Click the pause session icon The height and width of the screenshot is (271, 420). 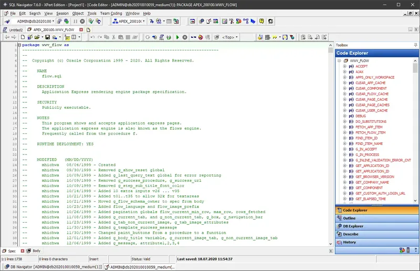point(76,21)
